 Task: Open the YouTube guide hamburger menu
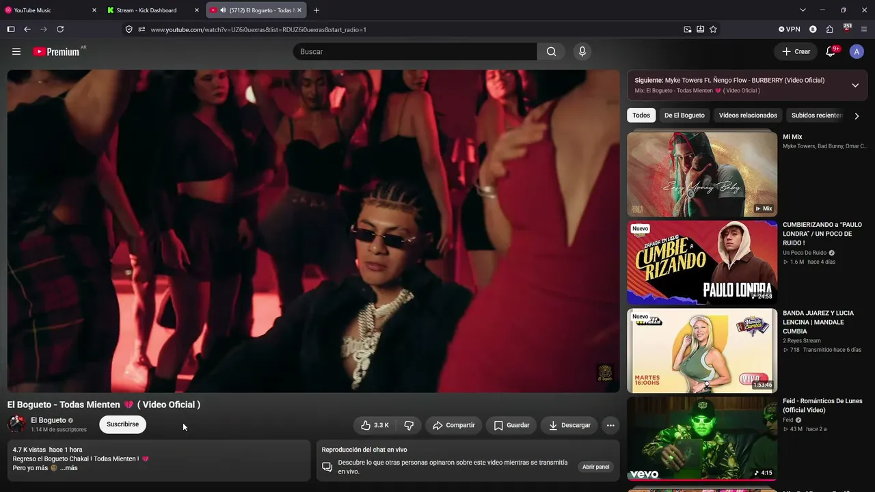(x=16, y=51)
